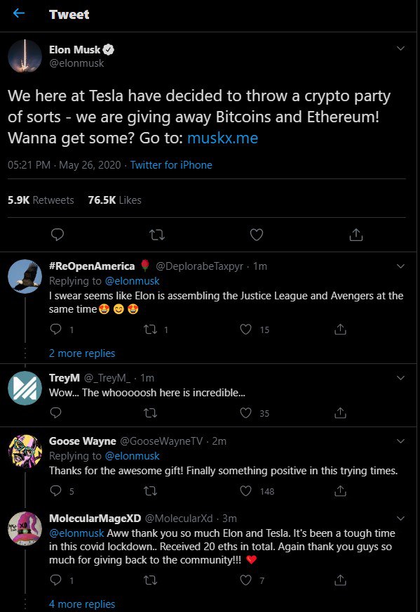Open options chevron on TreyM's reply
This screenshot has height=612, width=420.
(400, 378)
